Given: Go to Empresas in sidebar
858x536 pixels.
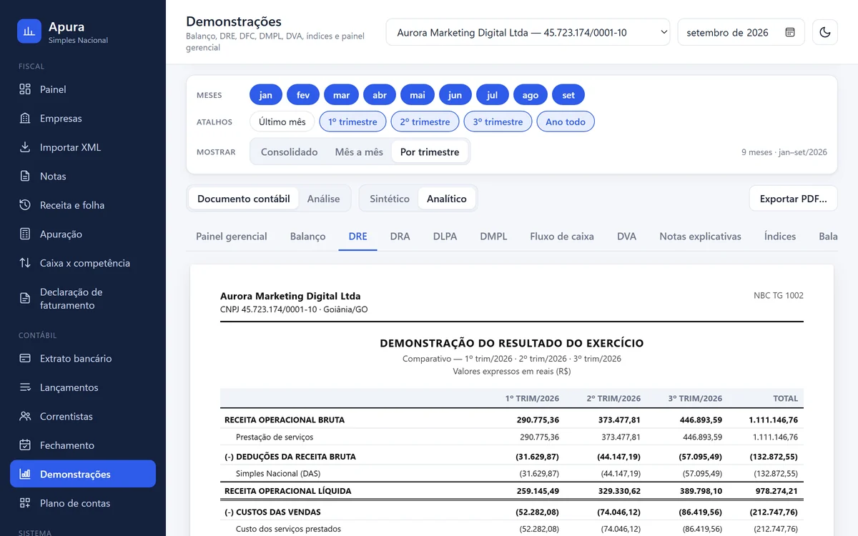Looking at the screenshot, I should (83, 119).
